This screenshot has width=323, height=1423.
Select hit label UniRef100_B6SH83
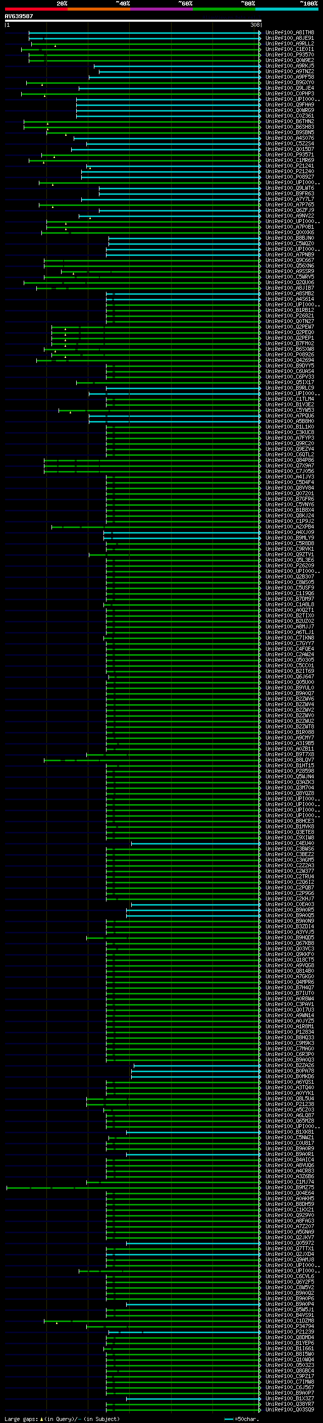[290, 127]
